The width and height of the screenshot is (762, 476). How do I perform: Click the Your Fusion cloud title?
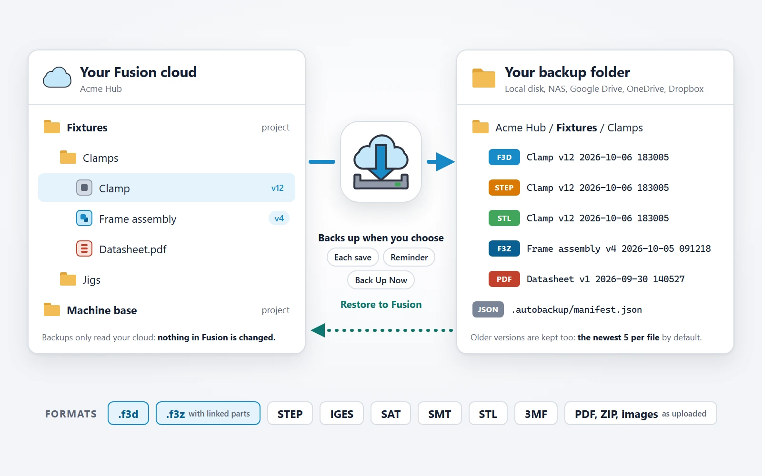coord(138,72)
